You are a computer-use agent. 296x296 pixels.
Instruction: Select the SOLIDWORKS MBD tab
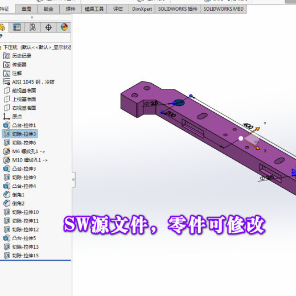point(223,9)
